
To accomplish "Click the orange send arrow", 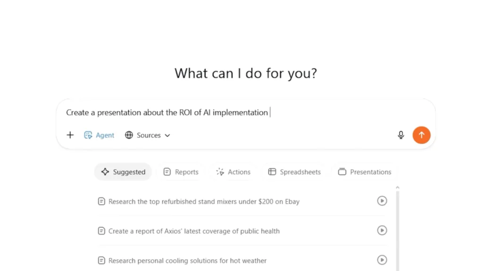I will (421, 135).
